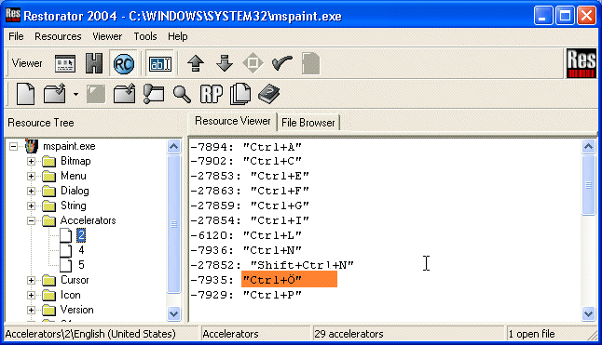Open the Resources menu
The image size is (602, 345).
tap(58, 36)
